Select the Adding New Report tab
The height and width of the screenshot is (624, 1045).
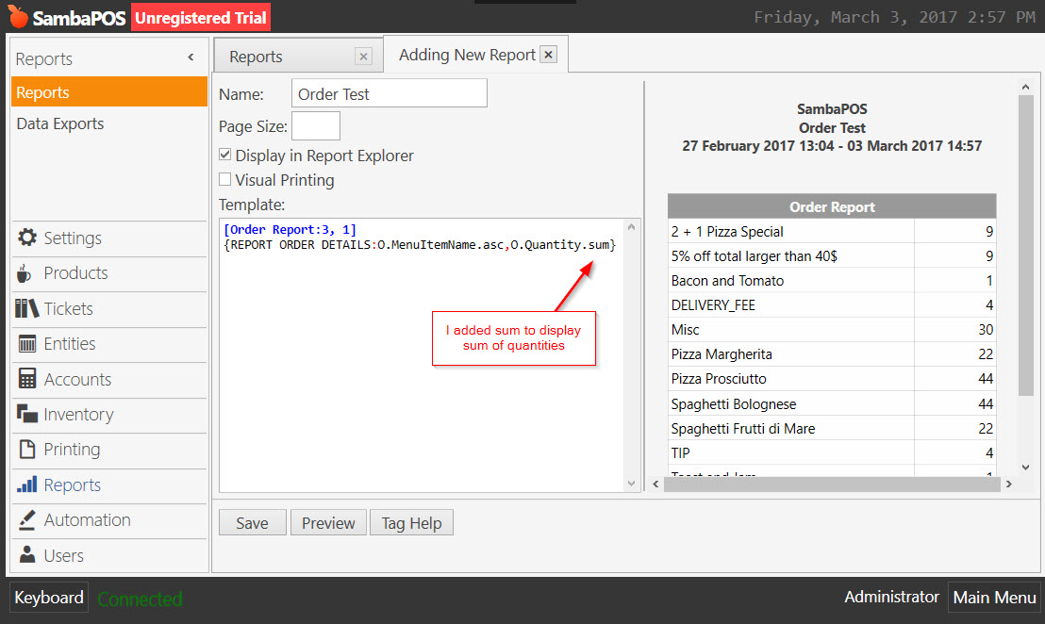[x=466, y=55]
